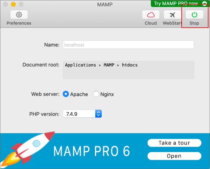Viewport: 210px width, 169px height.
Task: Click the Cloud icon in toolbar
Action: pos(151,15)
